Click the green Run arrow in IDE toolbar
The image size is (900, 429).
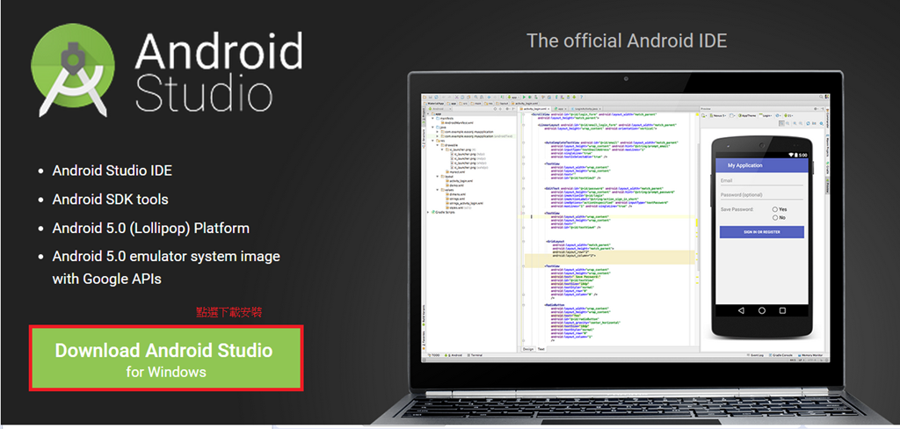tap(524, 97)
